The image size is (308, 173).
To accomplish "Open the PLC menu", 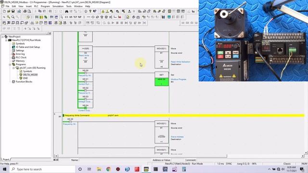I will (36, 6).
